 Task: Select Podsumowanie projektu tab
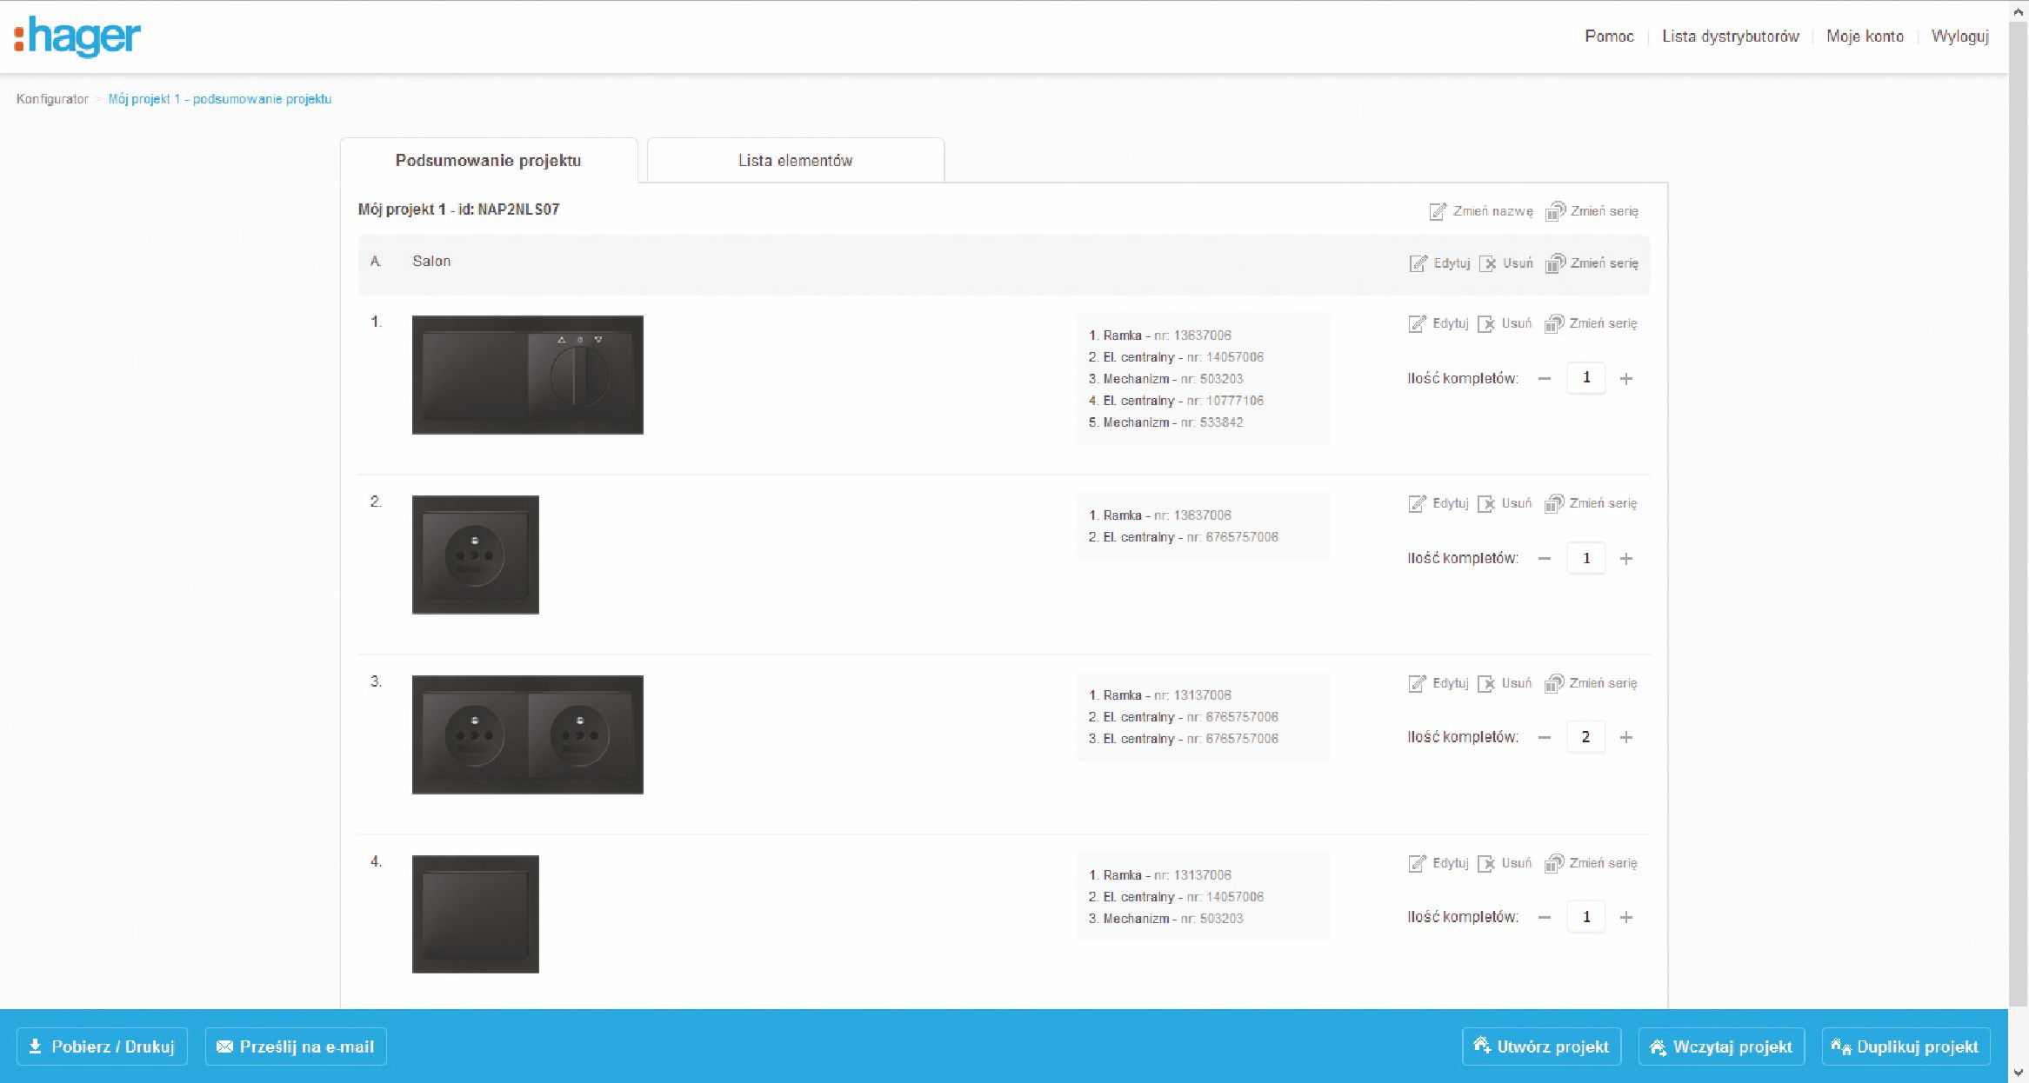488,161
